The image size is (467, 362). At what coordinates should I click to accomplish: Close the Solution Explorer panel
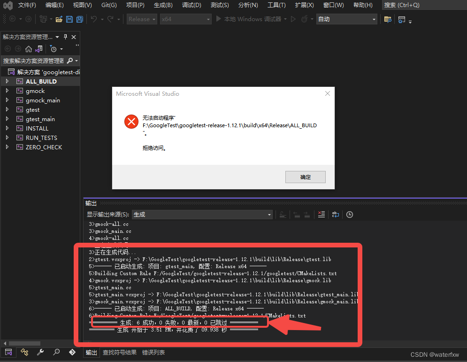click(74, 37)
